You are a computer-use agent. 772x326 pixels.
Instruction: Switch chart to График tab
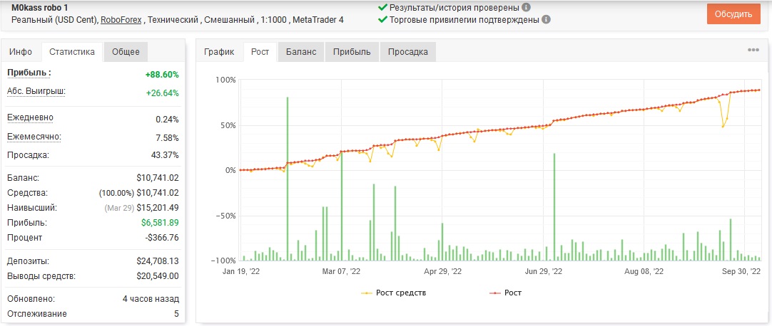click(219, 52)
